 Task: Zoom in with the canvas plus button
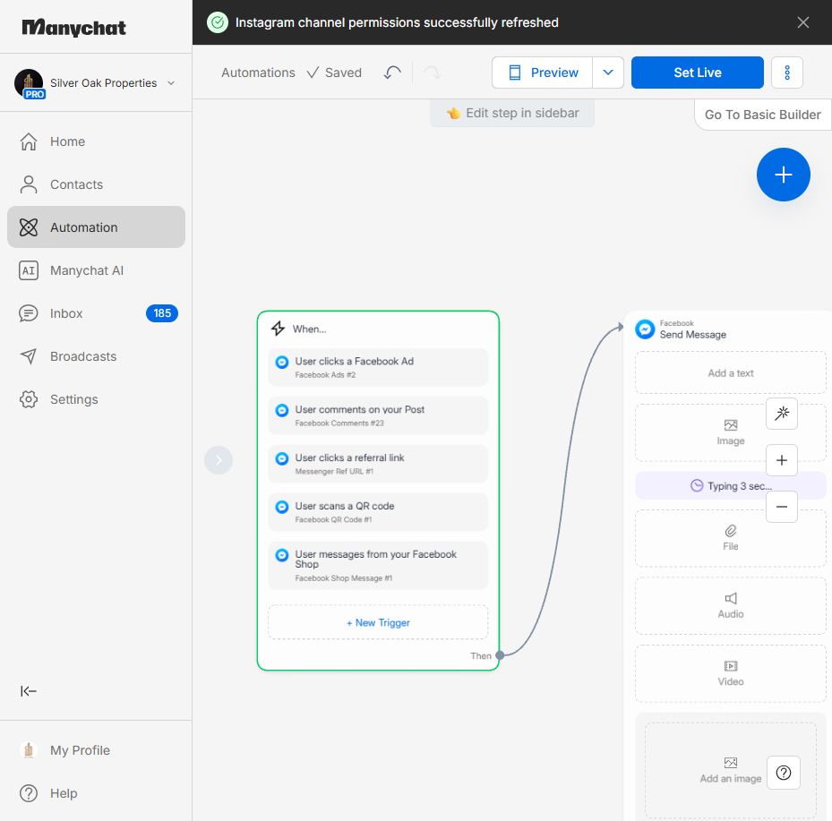pos(782,460)
